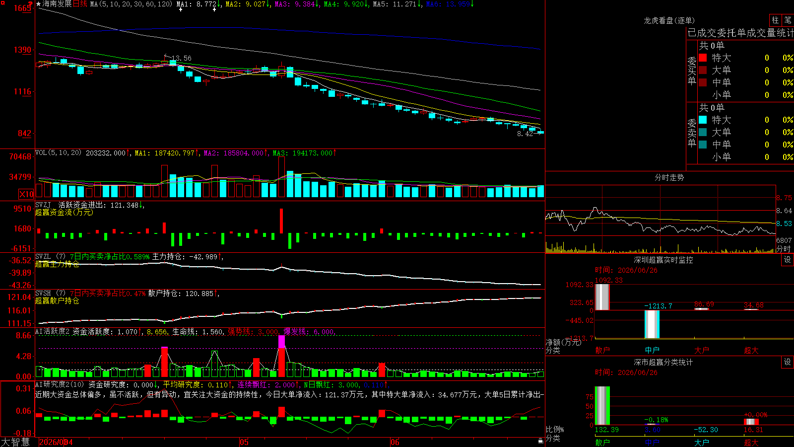This screenshot has width=794, height=447.
Task: Click the 2026 start date on timeline
Action: pyautogui.click(x=56, y=442)
